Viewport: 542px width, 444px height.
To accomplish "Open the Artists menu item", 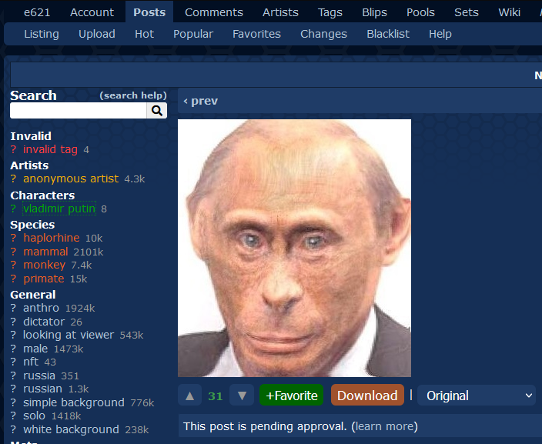I will (x=280, y=12).
